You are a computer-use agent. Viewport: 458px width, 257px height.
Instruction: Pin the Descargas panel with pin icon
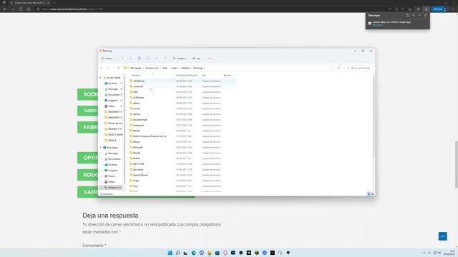(x=425, y=16)
